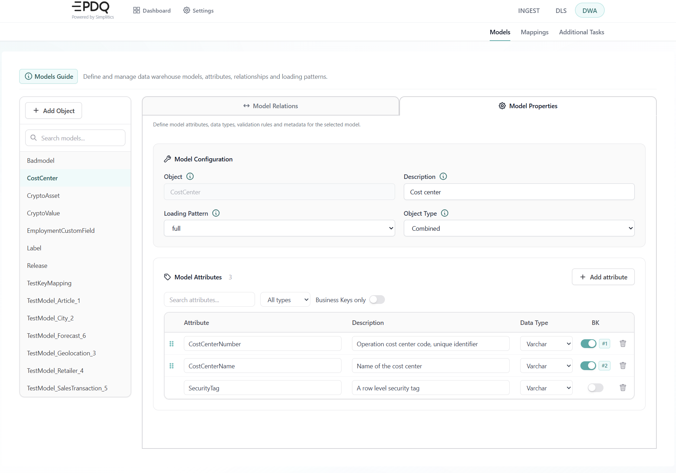The width and height of the screenshot is (676, 473).
Task: Select the CryptoAsset model in list
Action: [x=75, y=195]
